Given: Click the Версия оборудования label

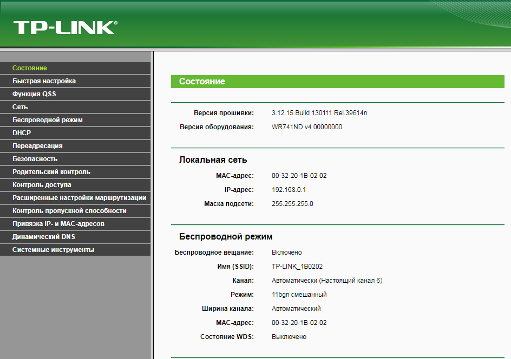Looking at the screenshot, I should tap(217, 127).
